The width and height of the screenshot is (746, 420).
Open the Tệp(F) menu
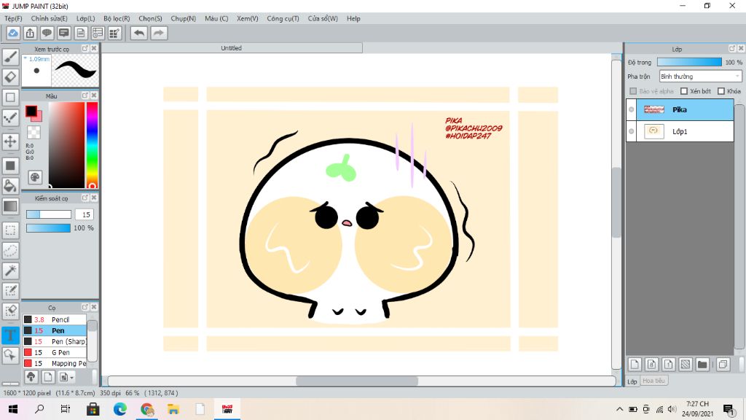click(13, 18)
